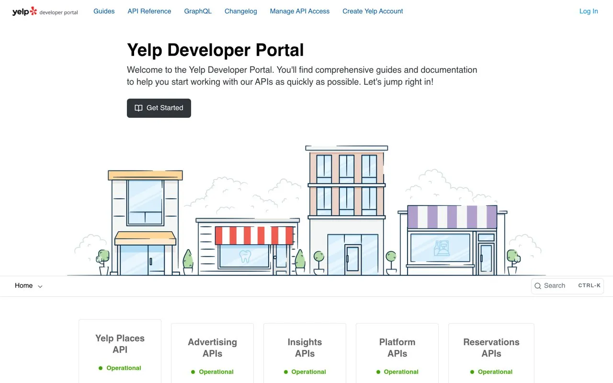613x383 pixels.
Task: Click the Yelp developer portal logo
Action: pyautogui.click(x=45, y=11)
